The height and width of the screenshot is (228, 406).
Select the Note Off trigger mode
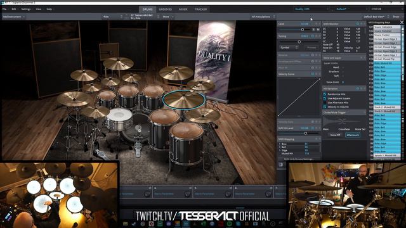coord(335,135)
